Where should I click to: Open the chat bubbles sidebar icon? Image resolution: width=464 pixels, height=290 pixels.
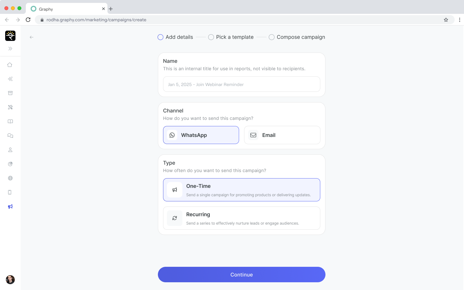click(x=10, y=136)
